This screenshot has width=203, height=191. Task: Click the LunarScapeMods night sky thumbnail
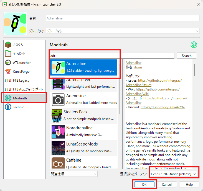[x=58, y=148]
